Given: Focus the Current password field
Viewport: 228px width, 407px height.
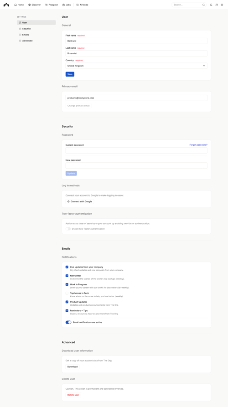Looking at the screenshot, I should [136, 150].
